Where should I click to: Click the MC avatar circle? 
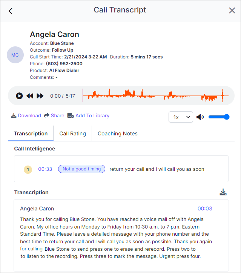(x=15, y=55)
